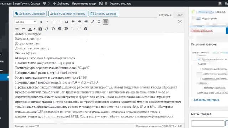
Task: Align text to the left
Action: click(x=73, y=22)
